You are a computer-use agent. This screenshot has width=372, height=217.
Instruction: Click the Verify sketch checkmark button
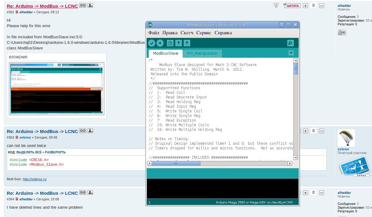[x=152, y=43]
